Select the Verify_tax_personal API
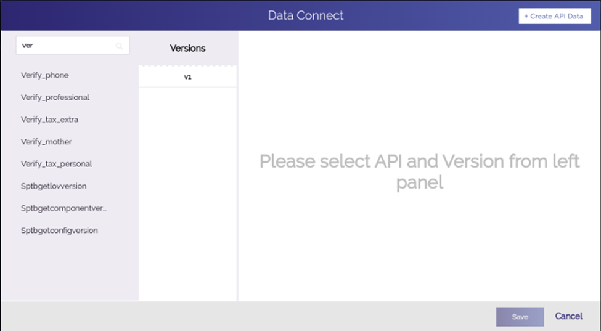The image size is (601, 331). pos(56,164)
